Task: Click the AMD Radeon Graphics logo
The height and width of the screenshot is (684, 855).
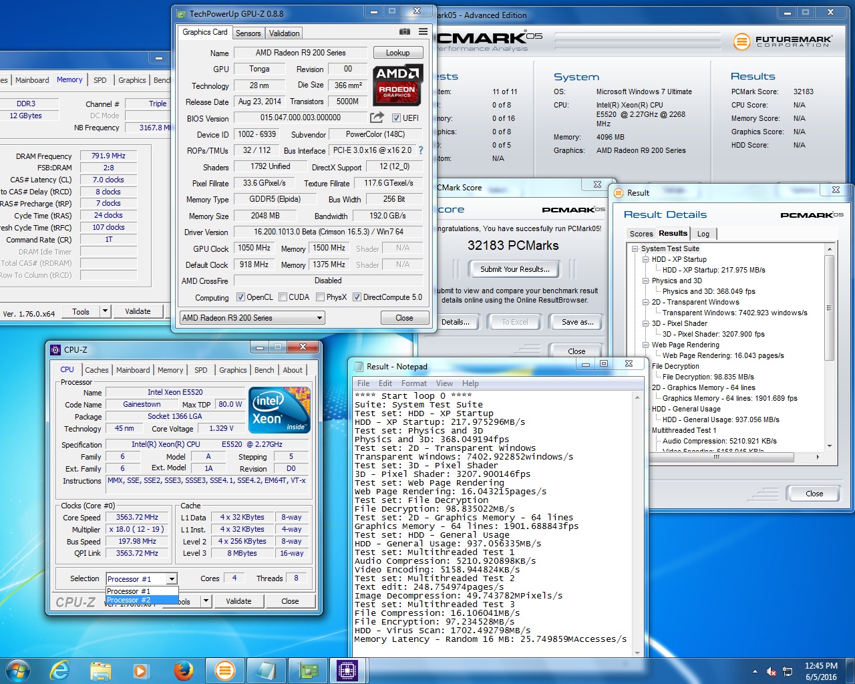Action: [397, 84]
